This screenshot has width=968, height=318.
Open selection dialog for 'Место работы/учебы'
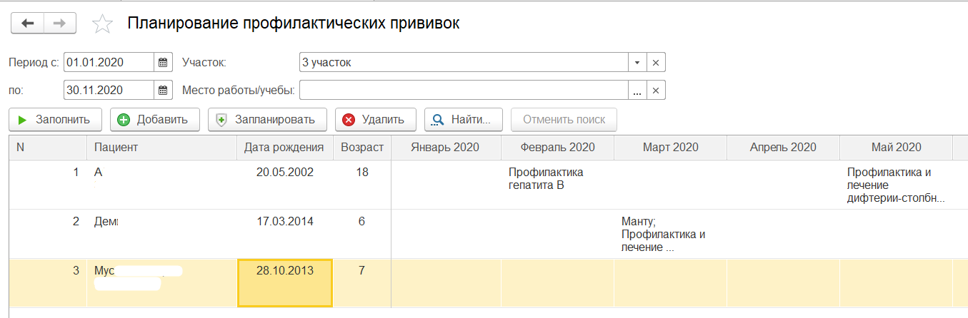tap(637, 90)
